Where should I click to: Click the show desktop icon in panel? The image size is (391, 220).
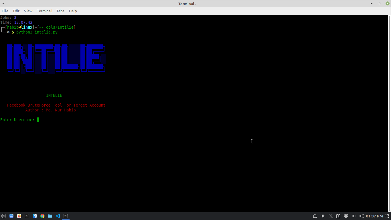[11, 216]
